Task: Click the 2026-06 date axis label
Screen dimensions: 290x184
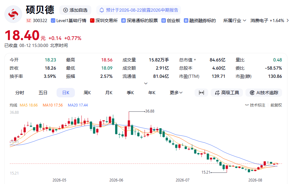Action: point(116,180)
